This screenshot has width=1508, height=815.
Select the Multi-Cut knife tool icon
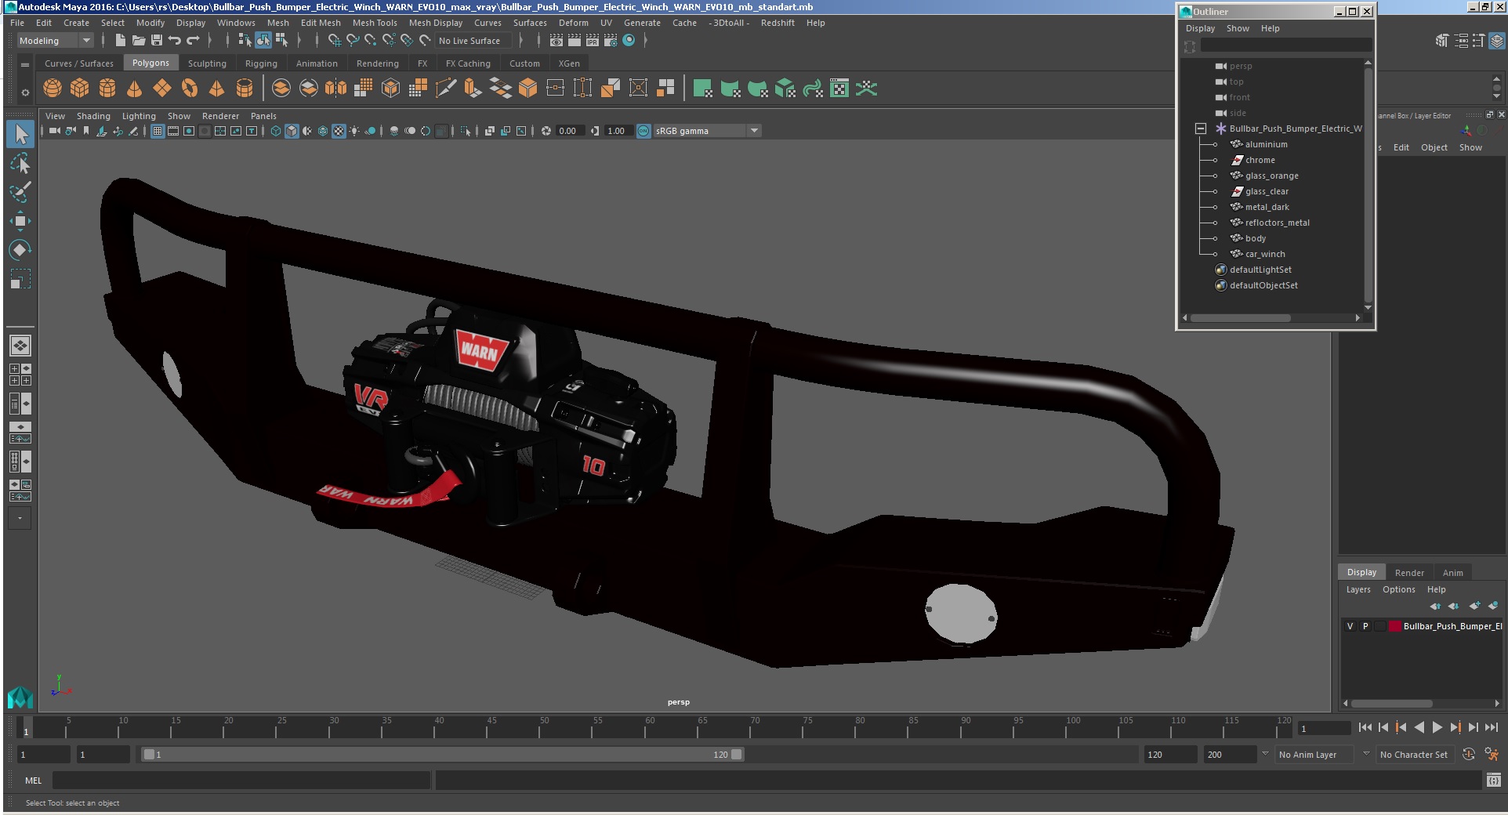[x=445, y=89]
